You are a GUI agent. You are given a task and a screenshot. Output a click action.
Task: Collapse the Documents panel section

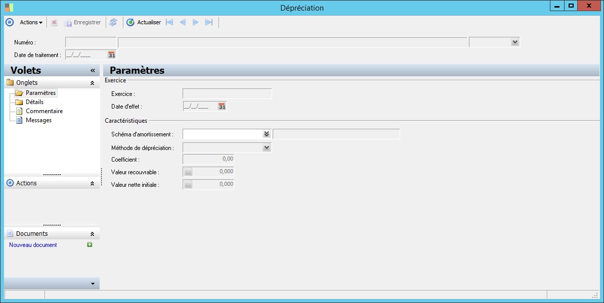tap(92, 234)
